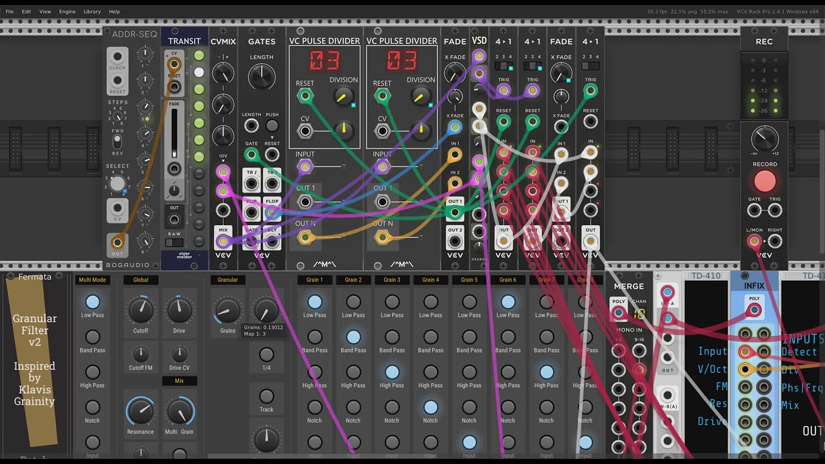Screen dimensions: 825x464
Task: Click the RESET input jack on ADDR-SEQ
Action: tap(117, 81)
